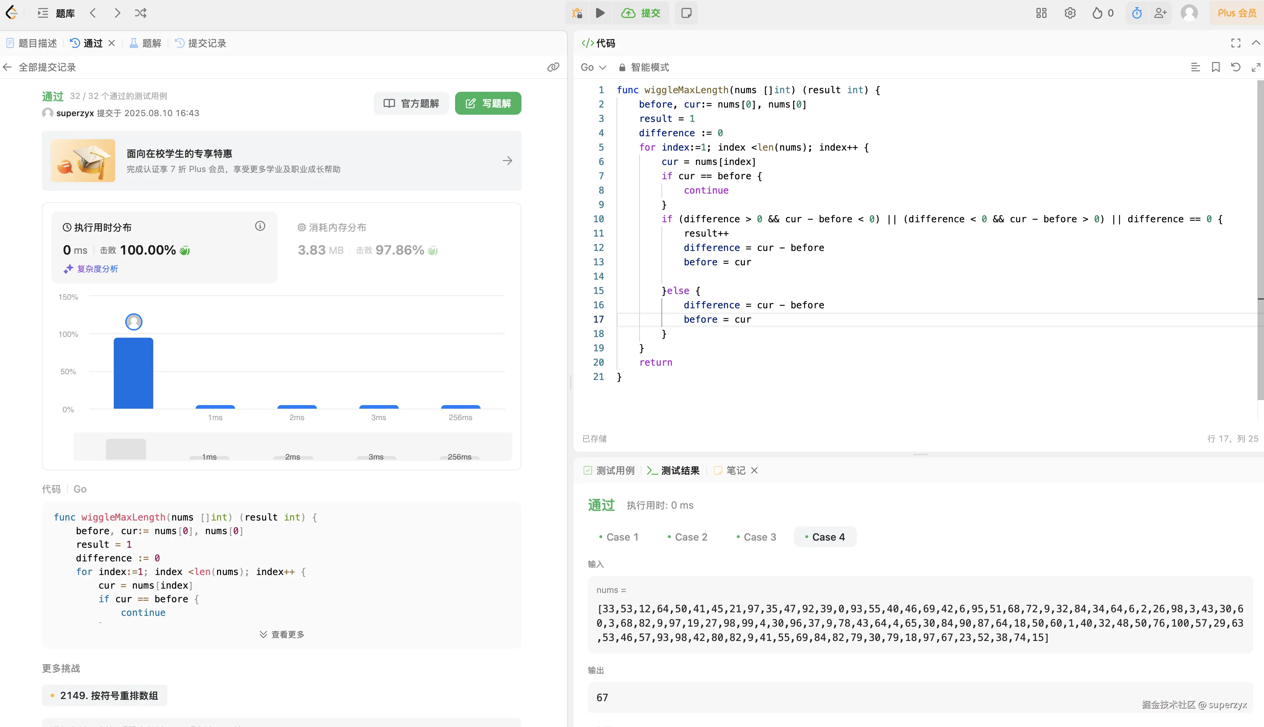Copy submission link icon
This screenshot has height=727, width=1264.
point(553,67)
